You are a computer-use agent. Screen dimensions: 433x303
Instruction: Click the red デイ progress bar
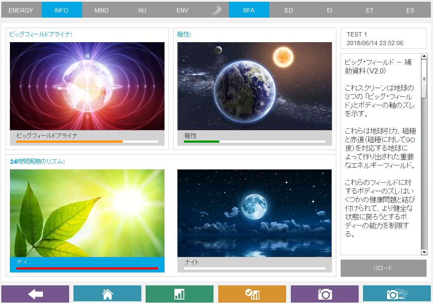87,268
